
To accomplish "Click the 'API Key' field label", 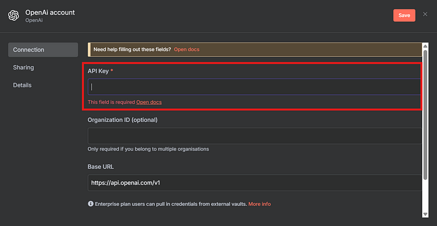I will coord(98,72).
